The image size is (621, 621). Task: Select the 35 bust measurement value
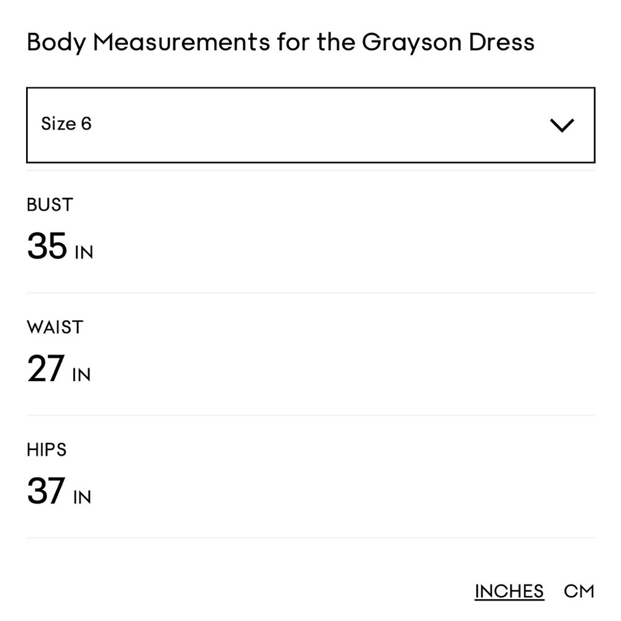[x=47, y=246]
